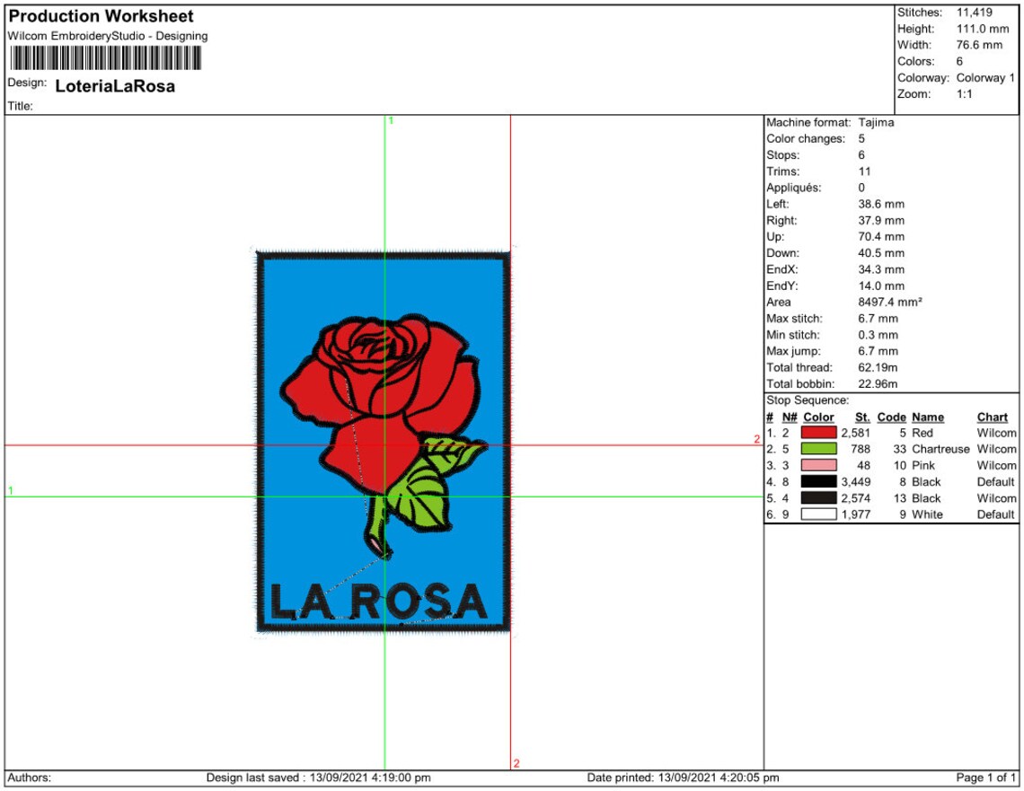Click the Stop Sequence section header
This screenshot has width=1024, height=791.
coord(809,400)
